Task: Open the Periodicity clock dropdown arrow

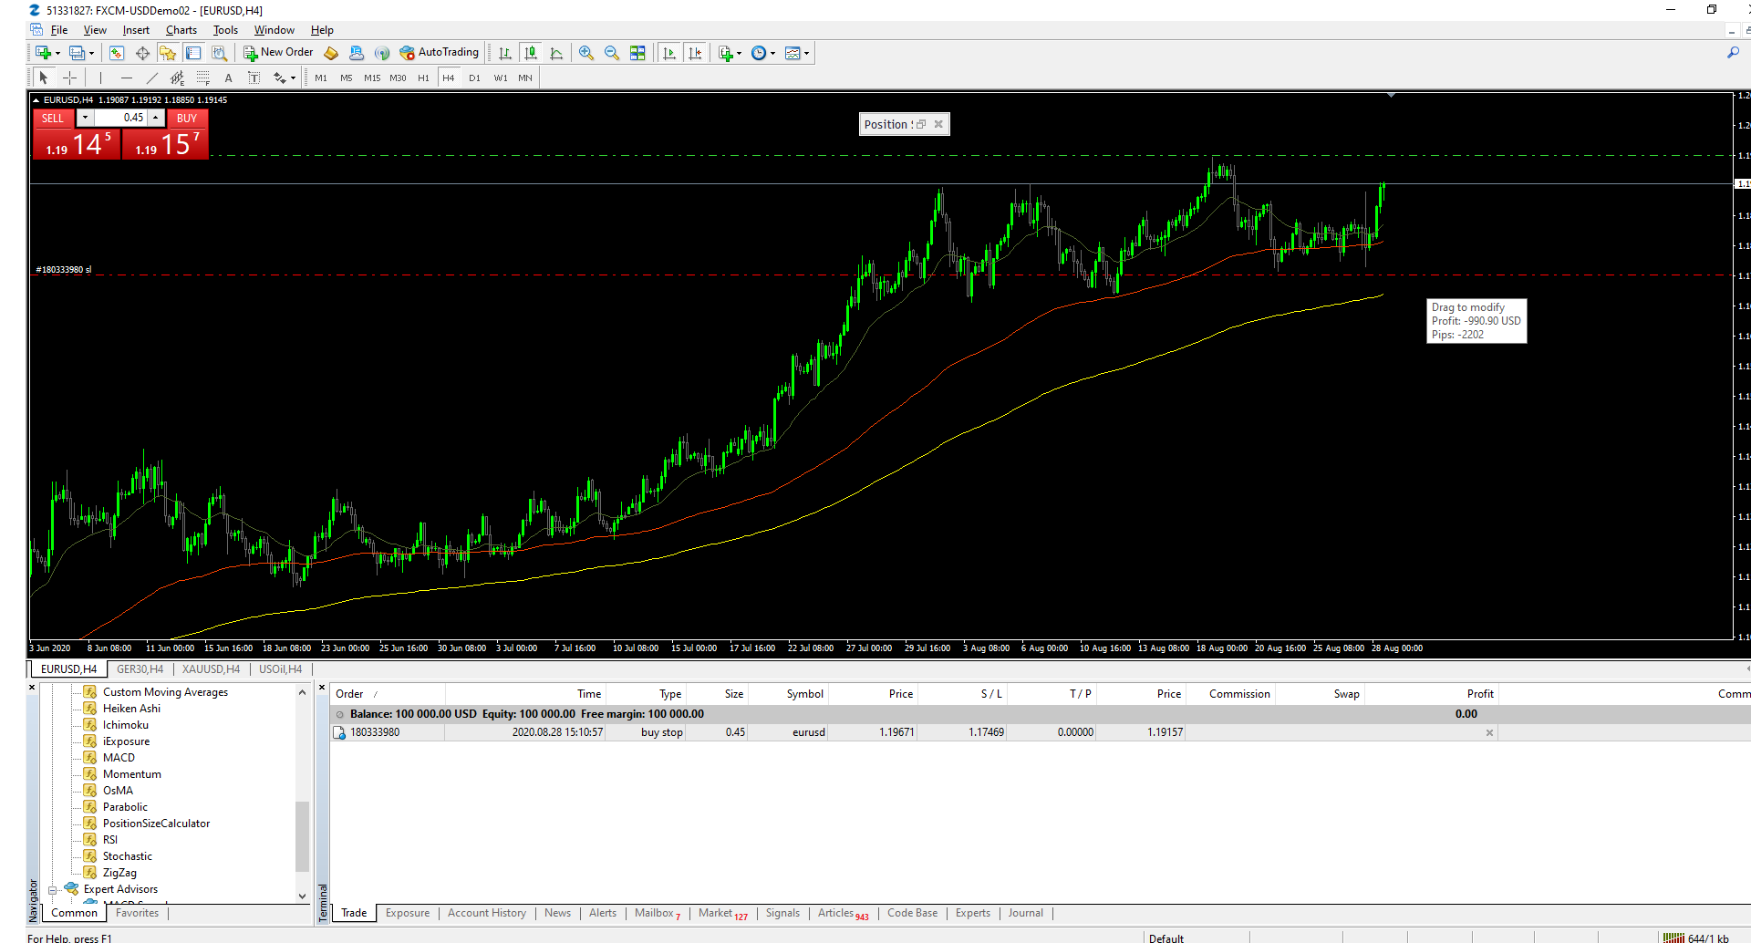Action: [773, 53]
